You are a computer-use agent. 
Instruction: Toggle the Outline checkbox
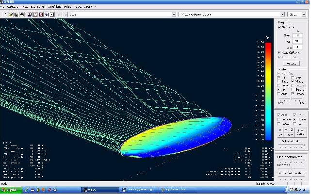[294, 120]
